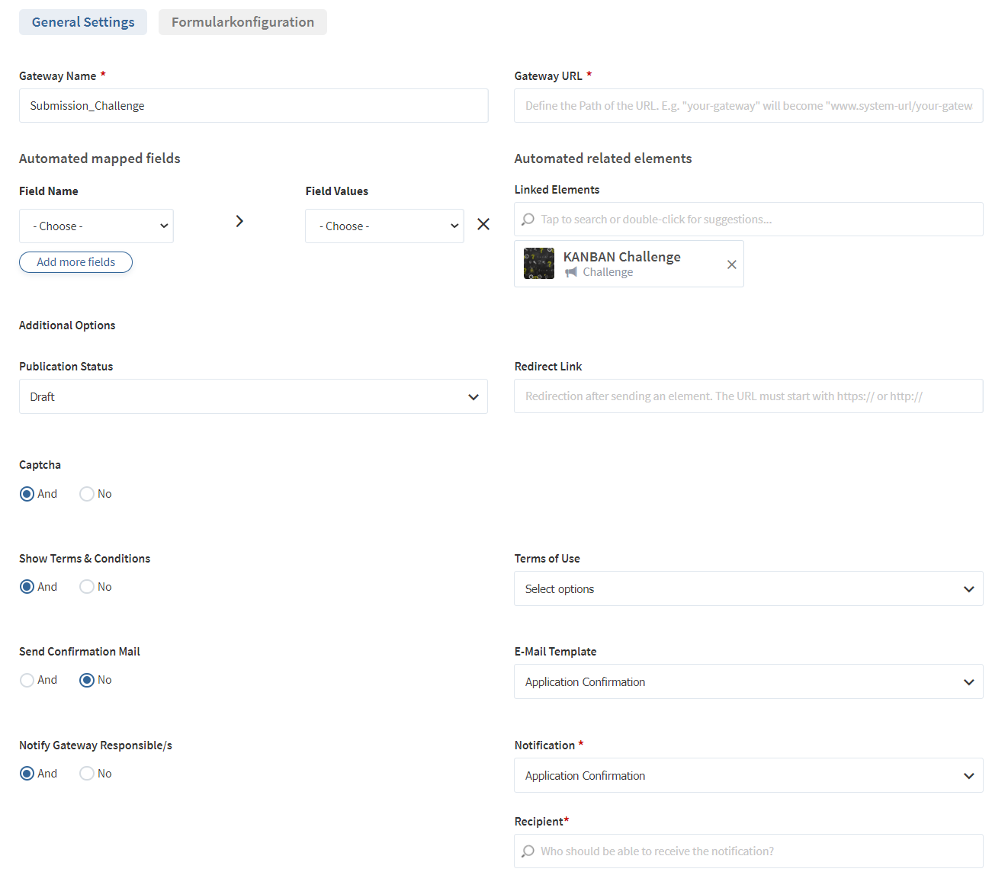Viewport: 992px width, 872px height.
Task: Open the General Settings tab
Action: click(x=83, y=22)
